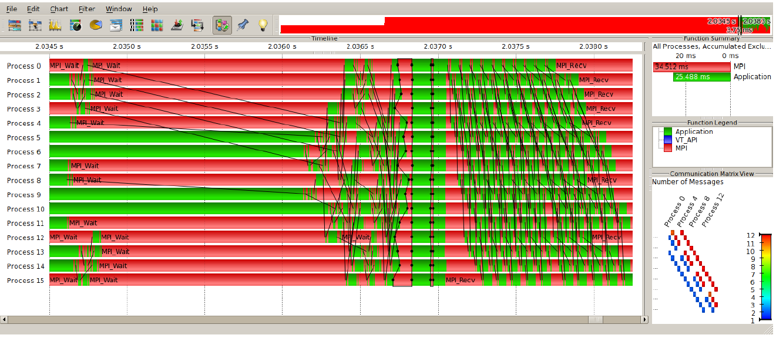Open the Filter menu
The height and width of the screenshot is (338, 776).
(x=86, y=9)
